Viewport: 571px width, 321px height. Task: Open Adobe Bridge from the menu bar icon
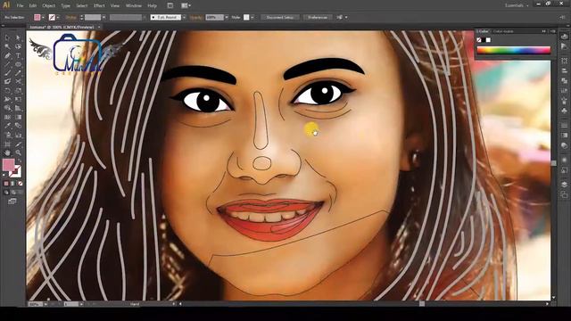coord(170,5)
